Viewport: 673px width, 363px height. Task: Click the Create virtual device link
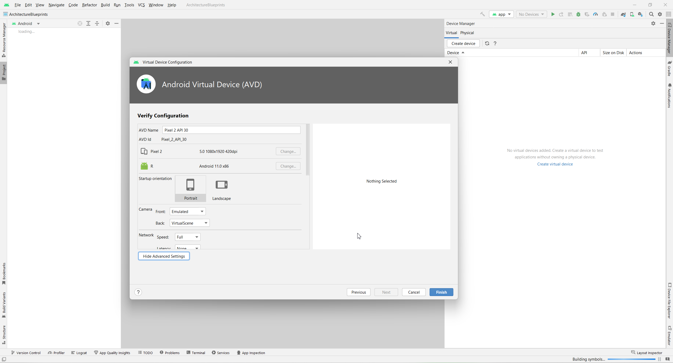[x=555, y=164]
